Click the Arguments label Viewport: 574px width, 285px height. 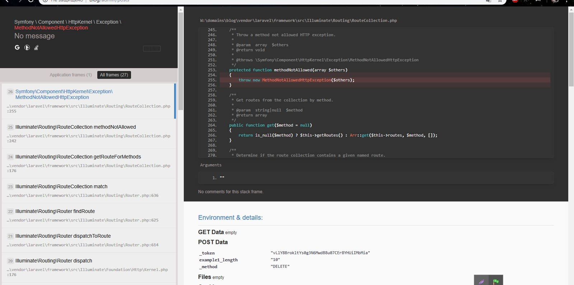211,165
